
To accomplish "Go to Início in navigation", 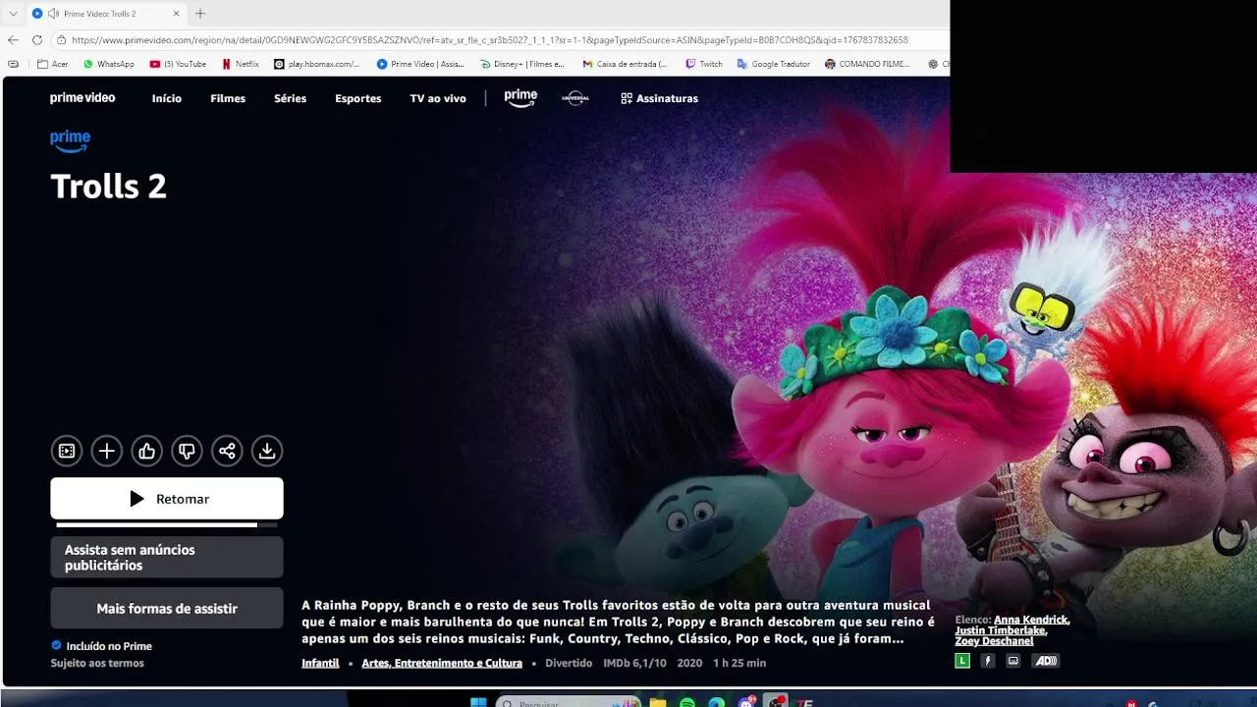I will click(167, 98).
